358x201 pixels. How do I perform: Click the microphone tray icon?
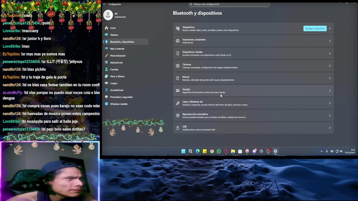click(327, 151)
